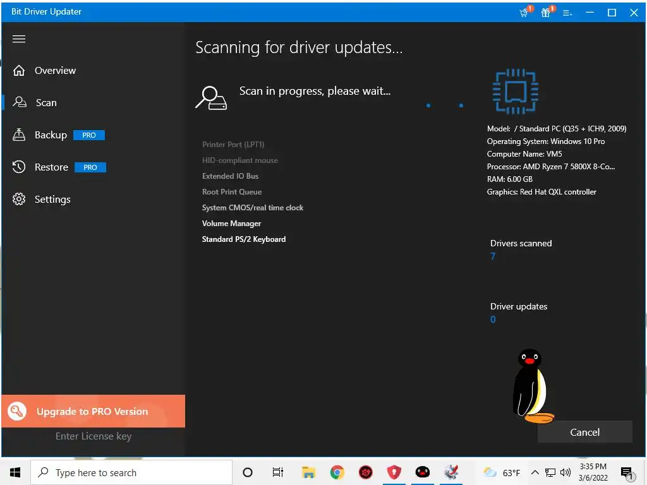This screenshot has width=647, height=485.
Task: Open the gift offers icon in title bar
Action: pos(547,13)
